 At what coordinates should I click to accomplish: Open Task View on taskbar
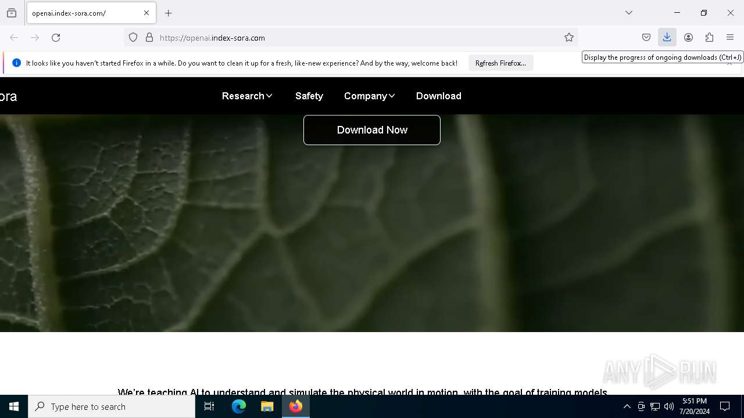(x=209, y=406)
